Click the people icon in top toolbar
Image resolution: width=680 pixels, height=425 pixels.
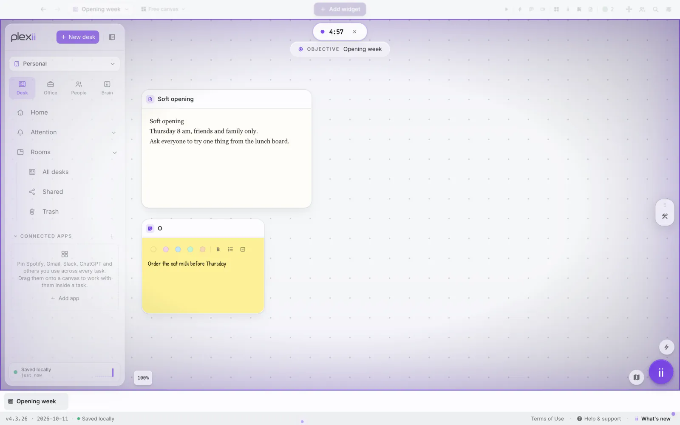tap(642, 9)
